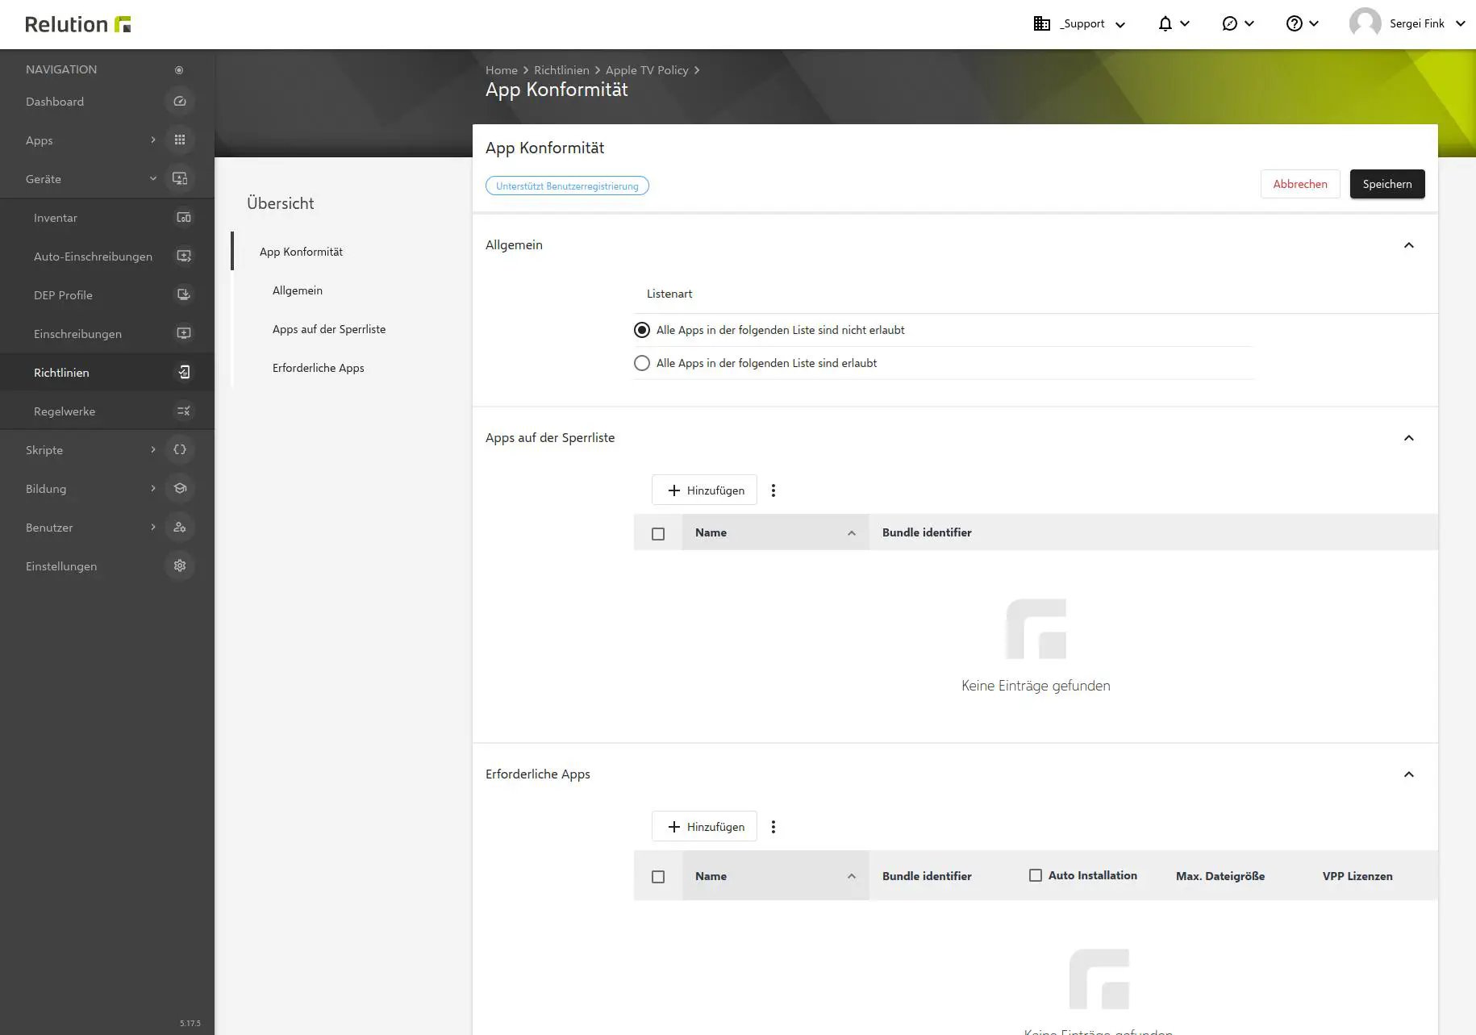
Task: Click the Geräte devices icon
Action: click(x=180, y=179)
